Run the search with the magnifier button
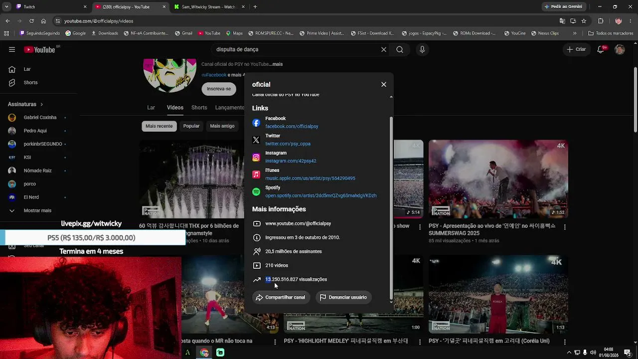This screenshot has width=638, height=359. [400, 49]
